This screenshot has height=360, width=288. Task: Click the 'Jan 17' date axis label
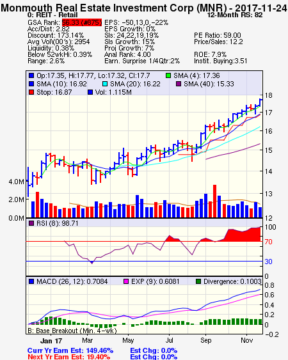point(51,340)
